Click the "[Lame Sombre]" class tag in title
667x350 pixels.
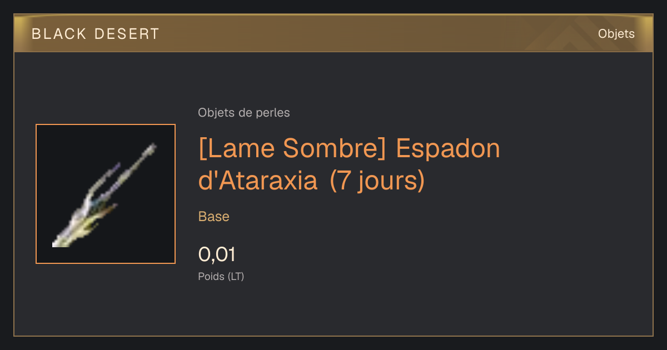(292, 149)
